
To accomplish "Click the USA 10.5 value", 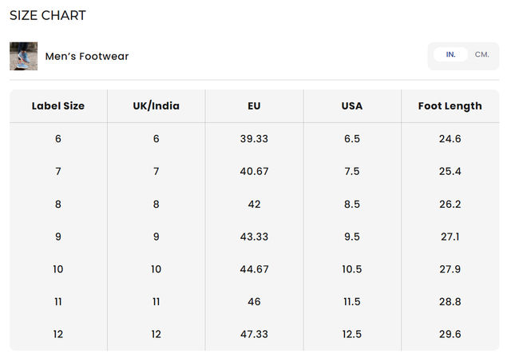I will click(x=352, y=269).
